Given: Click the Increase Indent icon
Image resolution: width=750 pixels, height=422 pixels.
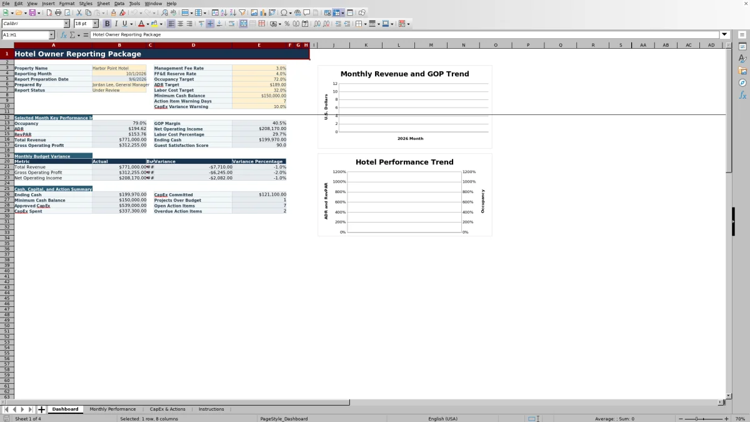Looking at the screenshot, I should click(338, 24).
